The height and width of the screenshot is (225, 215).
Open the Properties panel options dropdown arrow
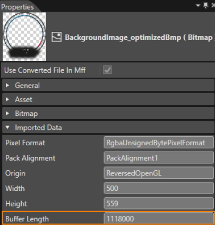(x=198, y=6)
